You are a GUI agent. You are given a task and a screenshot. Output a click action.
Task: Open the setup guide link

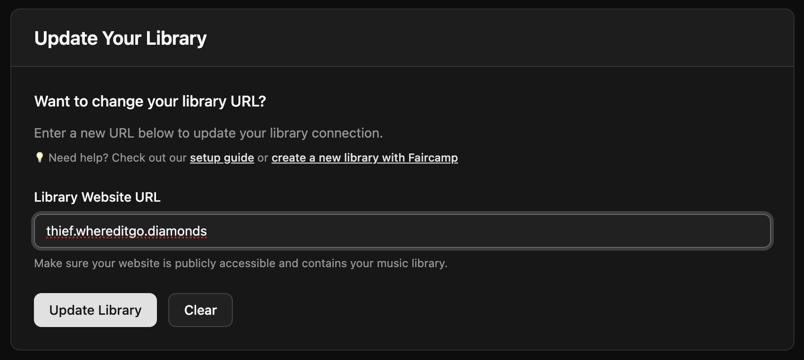222,158
